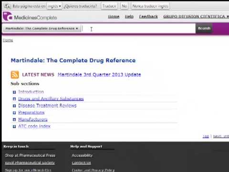Open the Manufacturers link

[x=33, y=119]
